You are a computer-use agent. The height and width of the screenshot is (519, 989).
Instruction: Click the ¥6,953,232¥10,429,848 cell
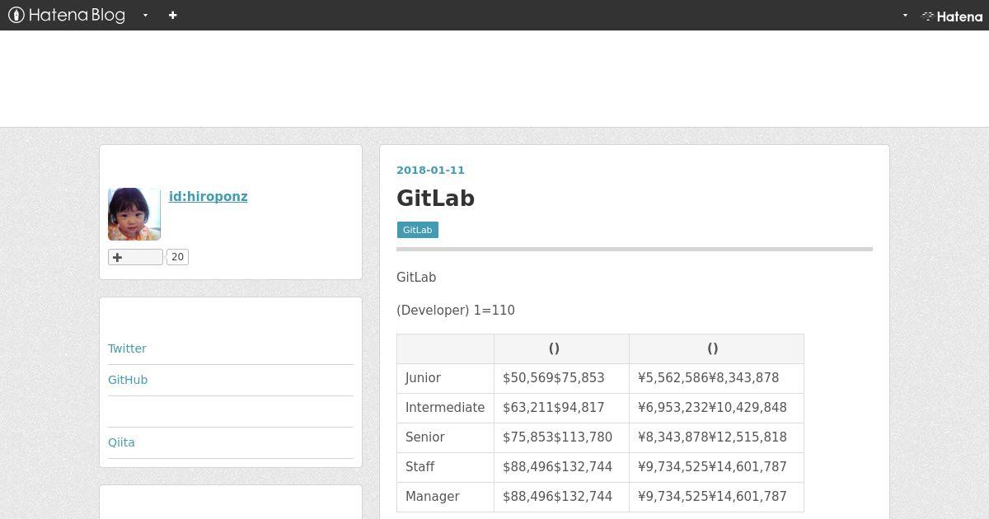point(717,408)
